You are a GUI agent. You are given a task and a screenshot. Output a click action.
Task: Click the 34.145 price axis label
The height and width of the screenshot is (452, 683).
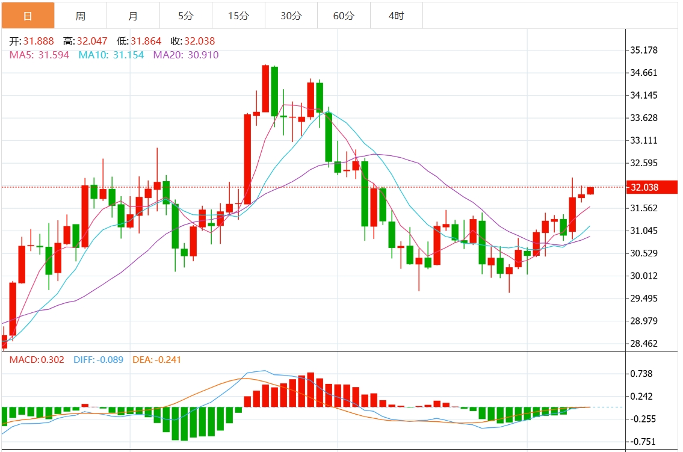644,95
